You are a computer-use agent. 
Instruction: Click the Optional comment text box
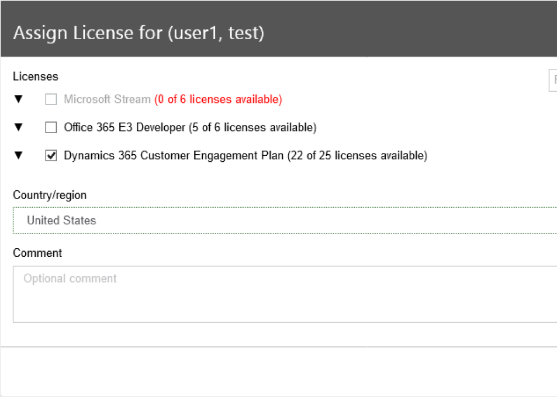point(285,294)
